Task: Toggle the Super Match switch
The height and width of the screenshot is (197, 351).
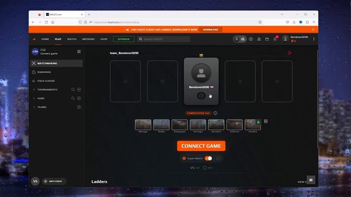Action: (208, 158)
